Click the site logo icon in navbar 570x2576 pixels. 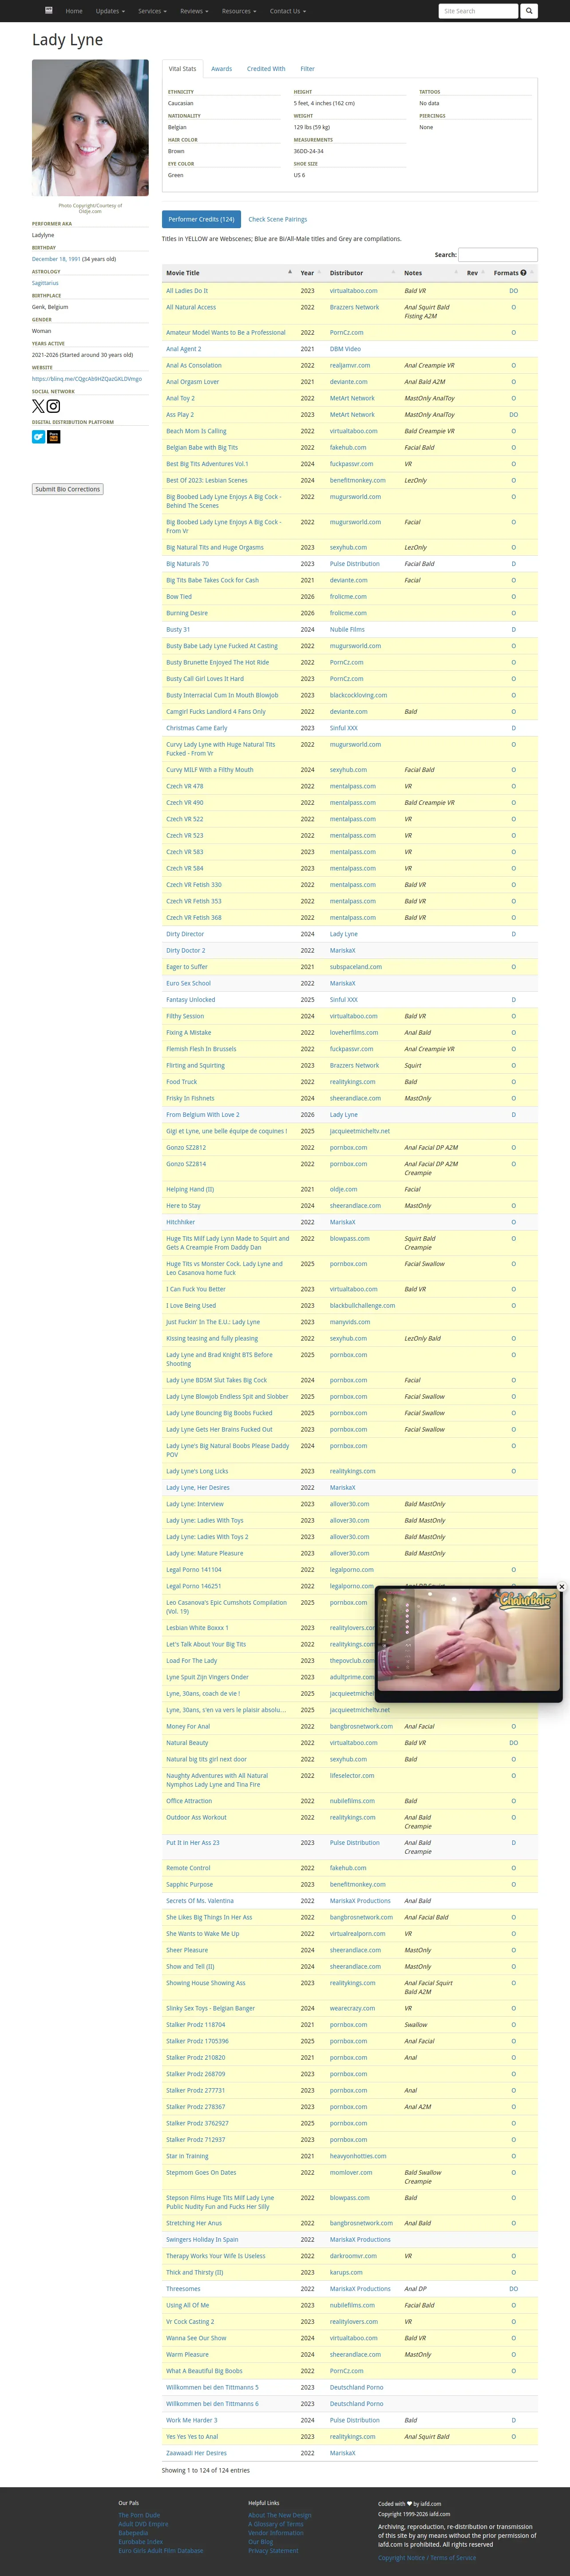[49, 11]
